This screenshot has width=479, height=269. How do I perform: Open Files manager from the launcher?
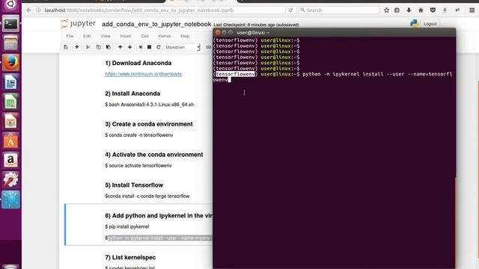(10, 43)
